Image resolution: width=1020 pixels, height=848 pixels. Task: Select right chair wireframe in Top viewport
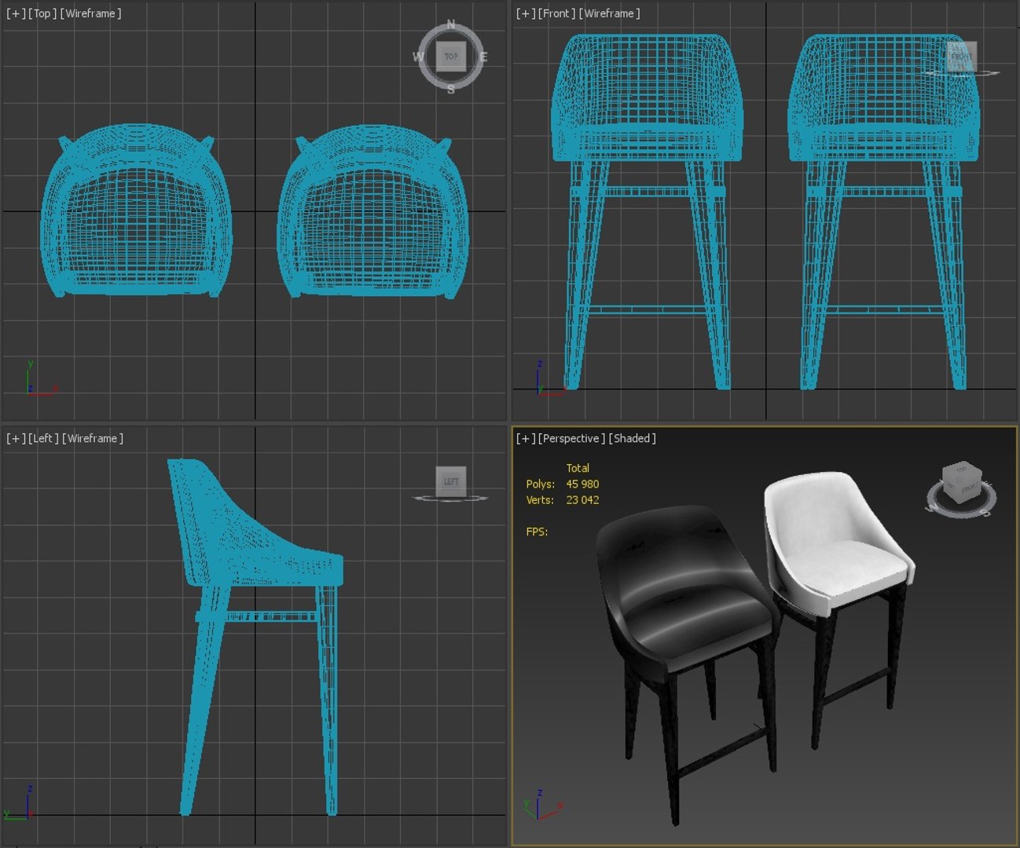point(372,210)
